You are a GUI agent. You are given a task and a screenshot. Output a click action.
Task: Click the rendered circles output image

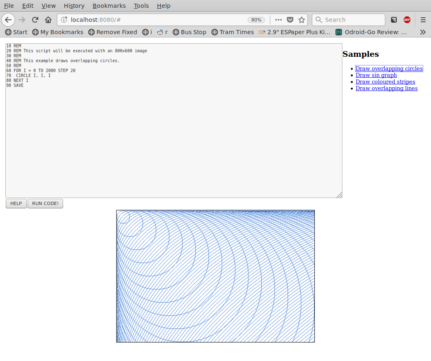pyautogui.click(x=215, y=276)
